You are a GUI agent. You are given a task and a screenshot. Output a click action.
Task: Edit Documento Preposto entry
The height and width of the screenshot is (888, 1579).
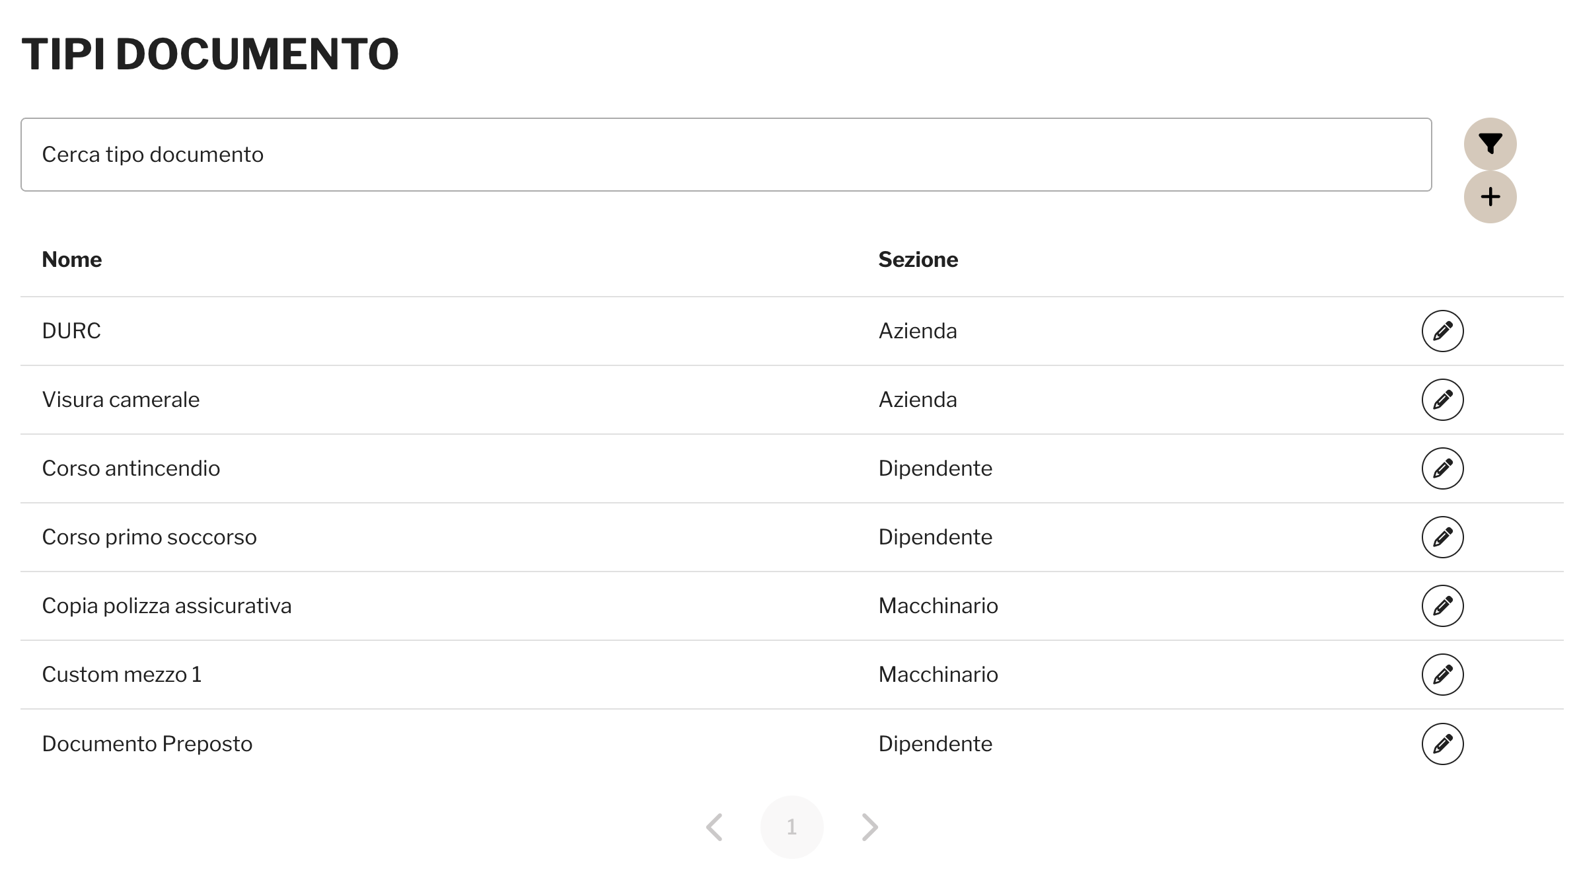click(1442, 744)
